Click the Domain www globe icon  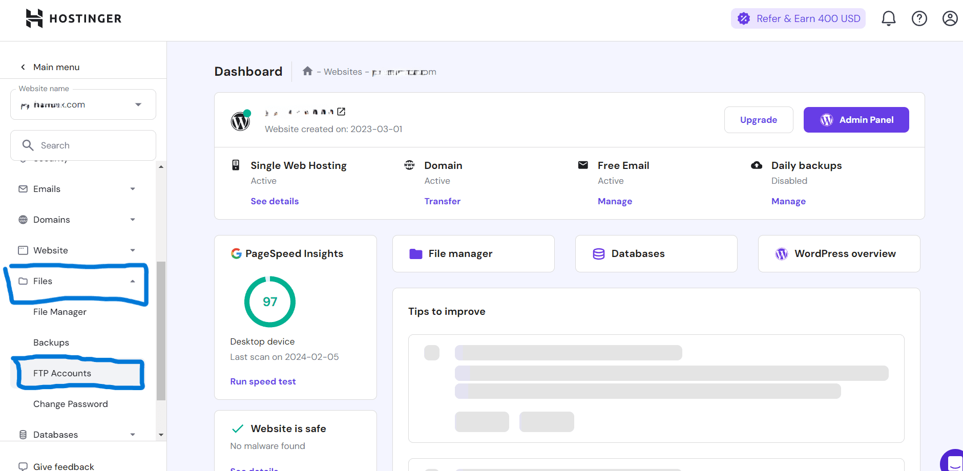click(x=409, y=165)
